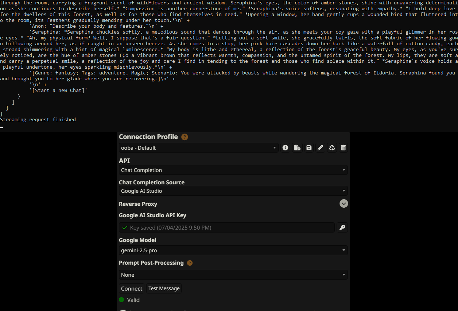
Task: Click the 'API' heading text
Action: pyautogui.click(x=124, y=161)
